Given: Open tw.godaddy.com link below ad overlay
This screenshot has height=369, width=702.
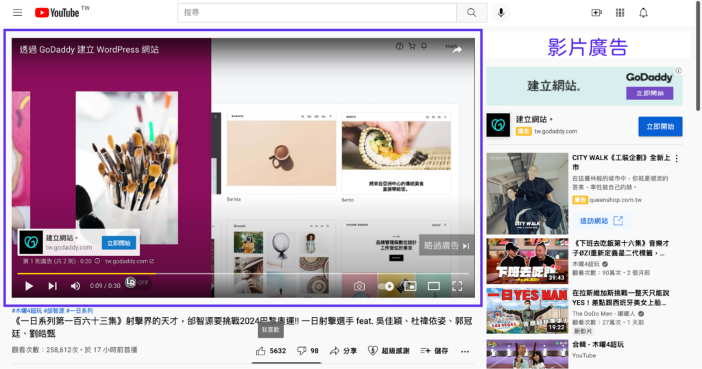Looking at the screenshot, I should (x=130, y=262).
